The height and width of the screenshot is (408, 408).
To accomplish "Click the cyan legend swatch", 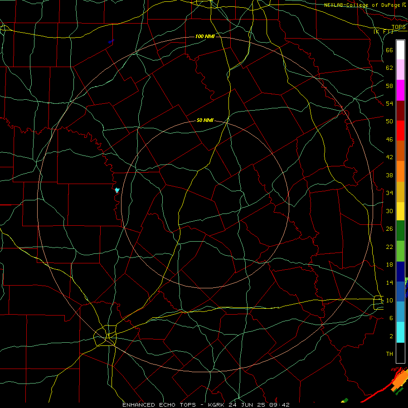I will (x=400, y=332).
